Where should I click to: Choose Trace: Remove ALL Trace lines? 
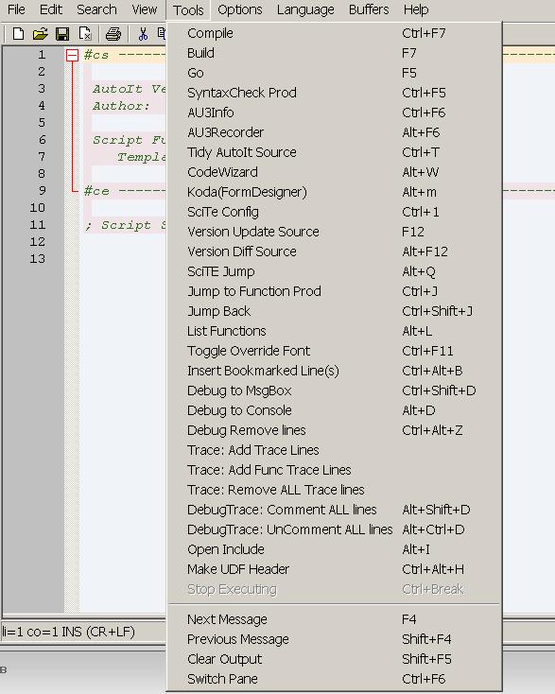tap(334, 490)
